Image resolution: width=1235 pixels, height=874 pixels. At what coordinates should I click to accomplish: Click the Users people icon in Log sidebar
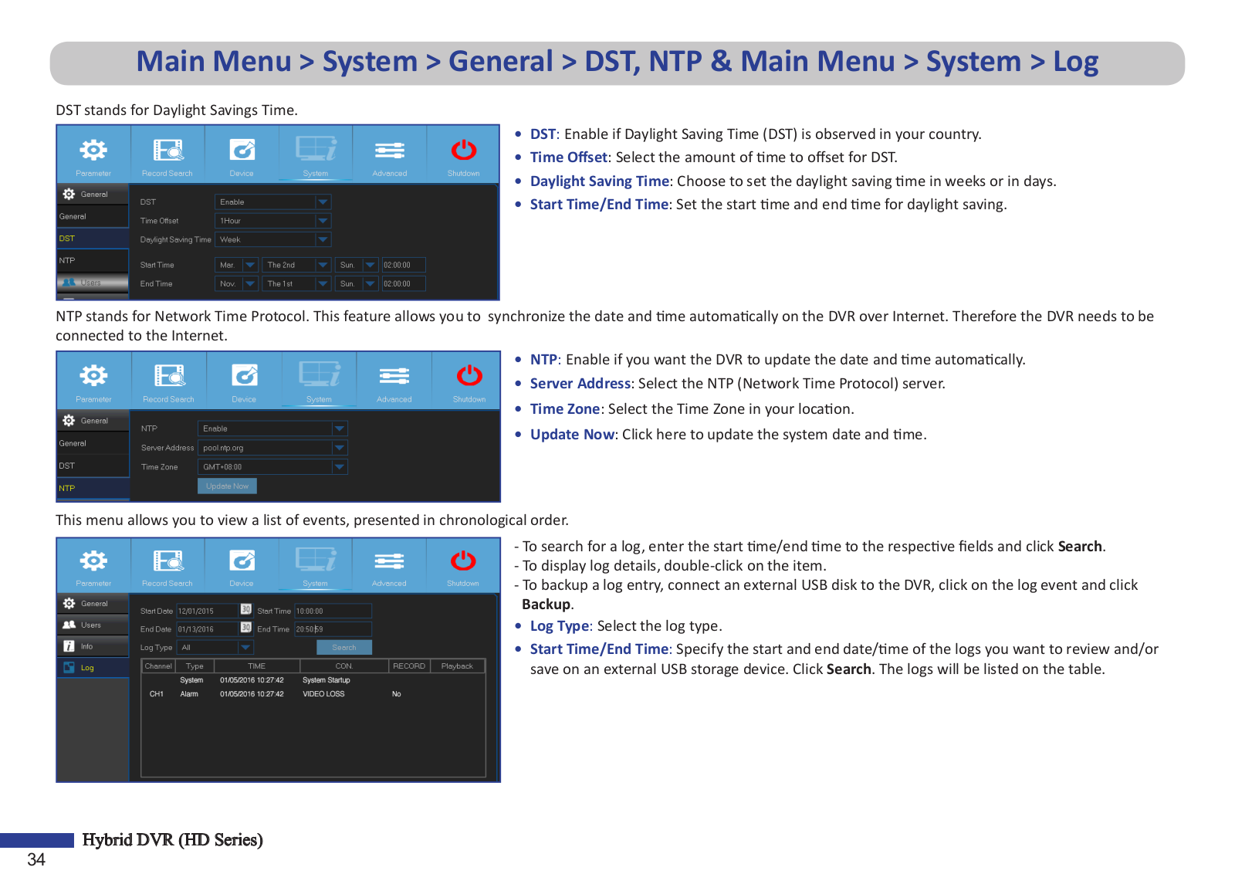tap(69, 625)
